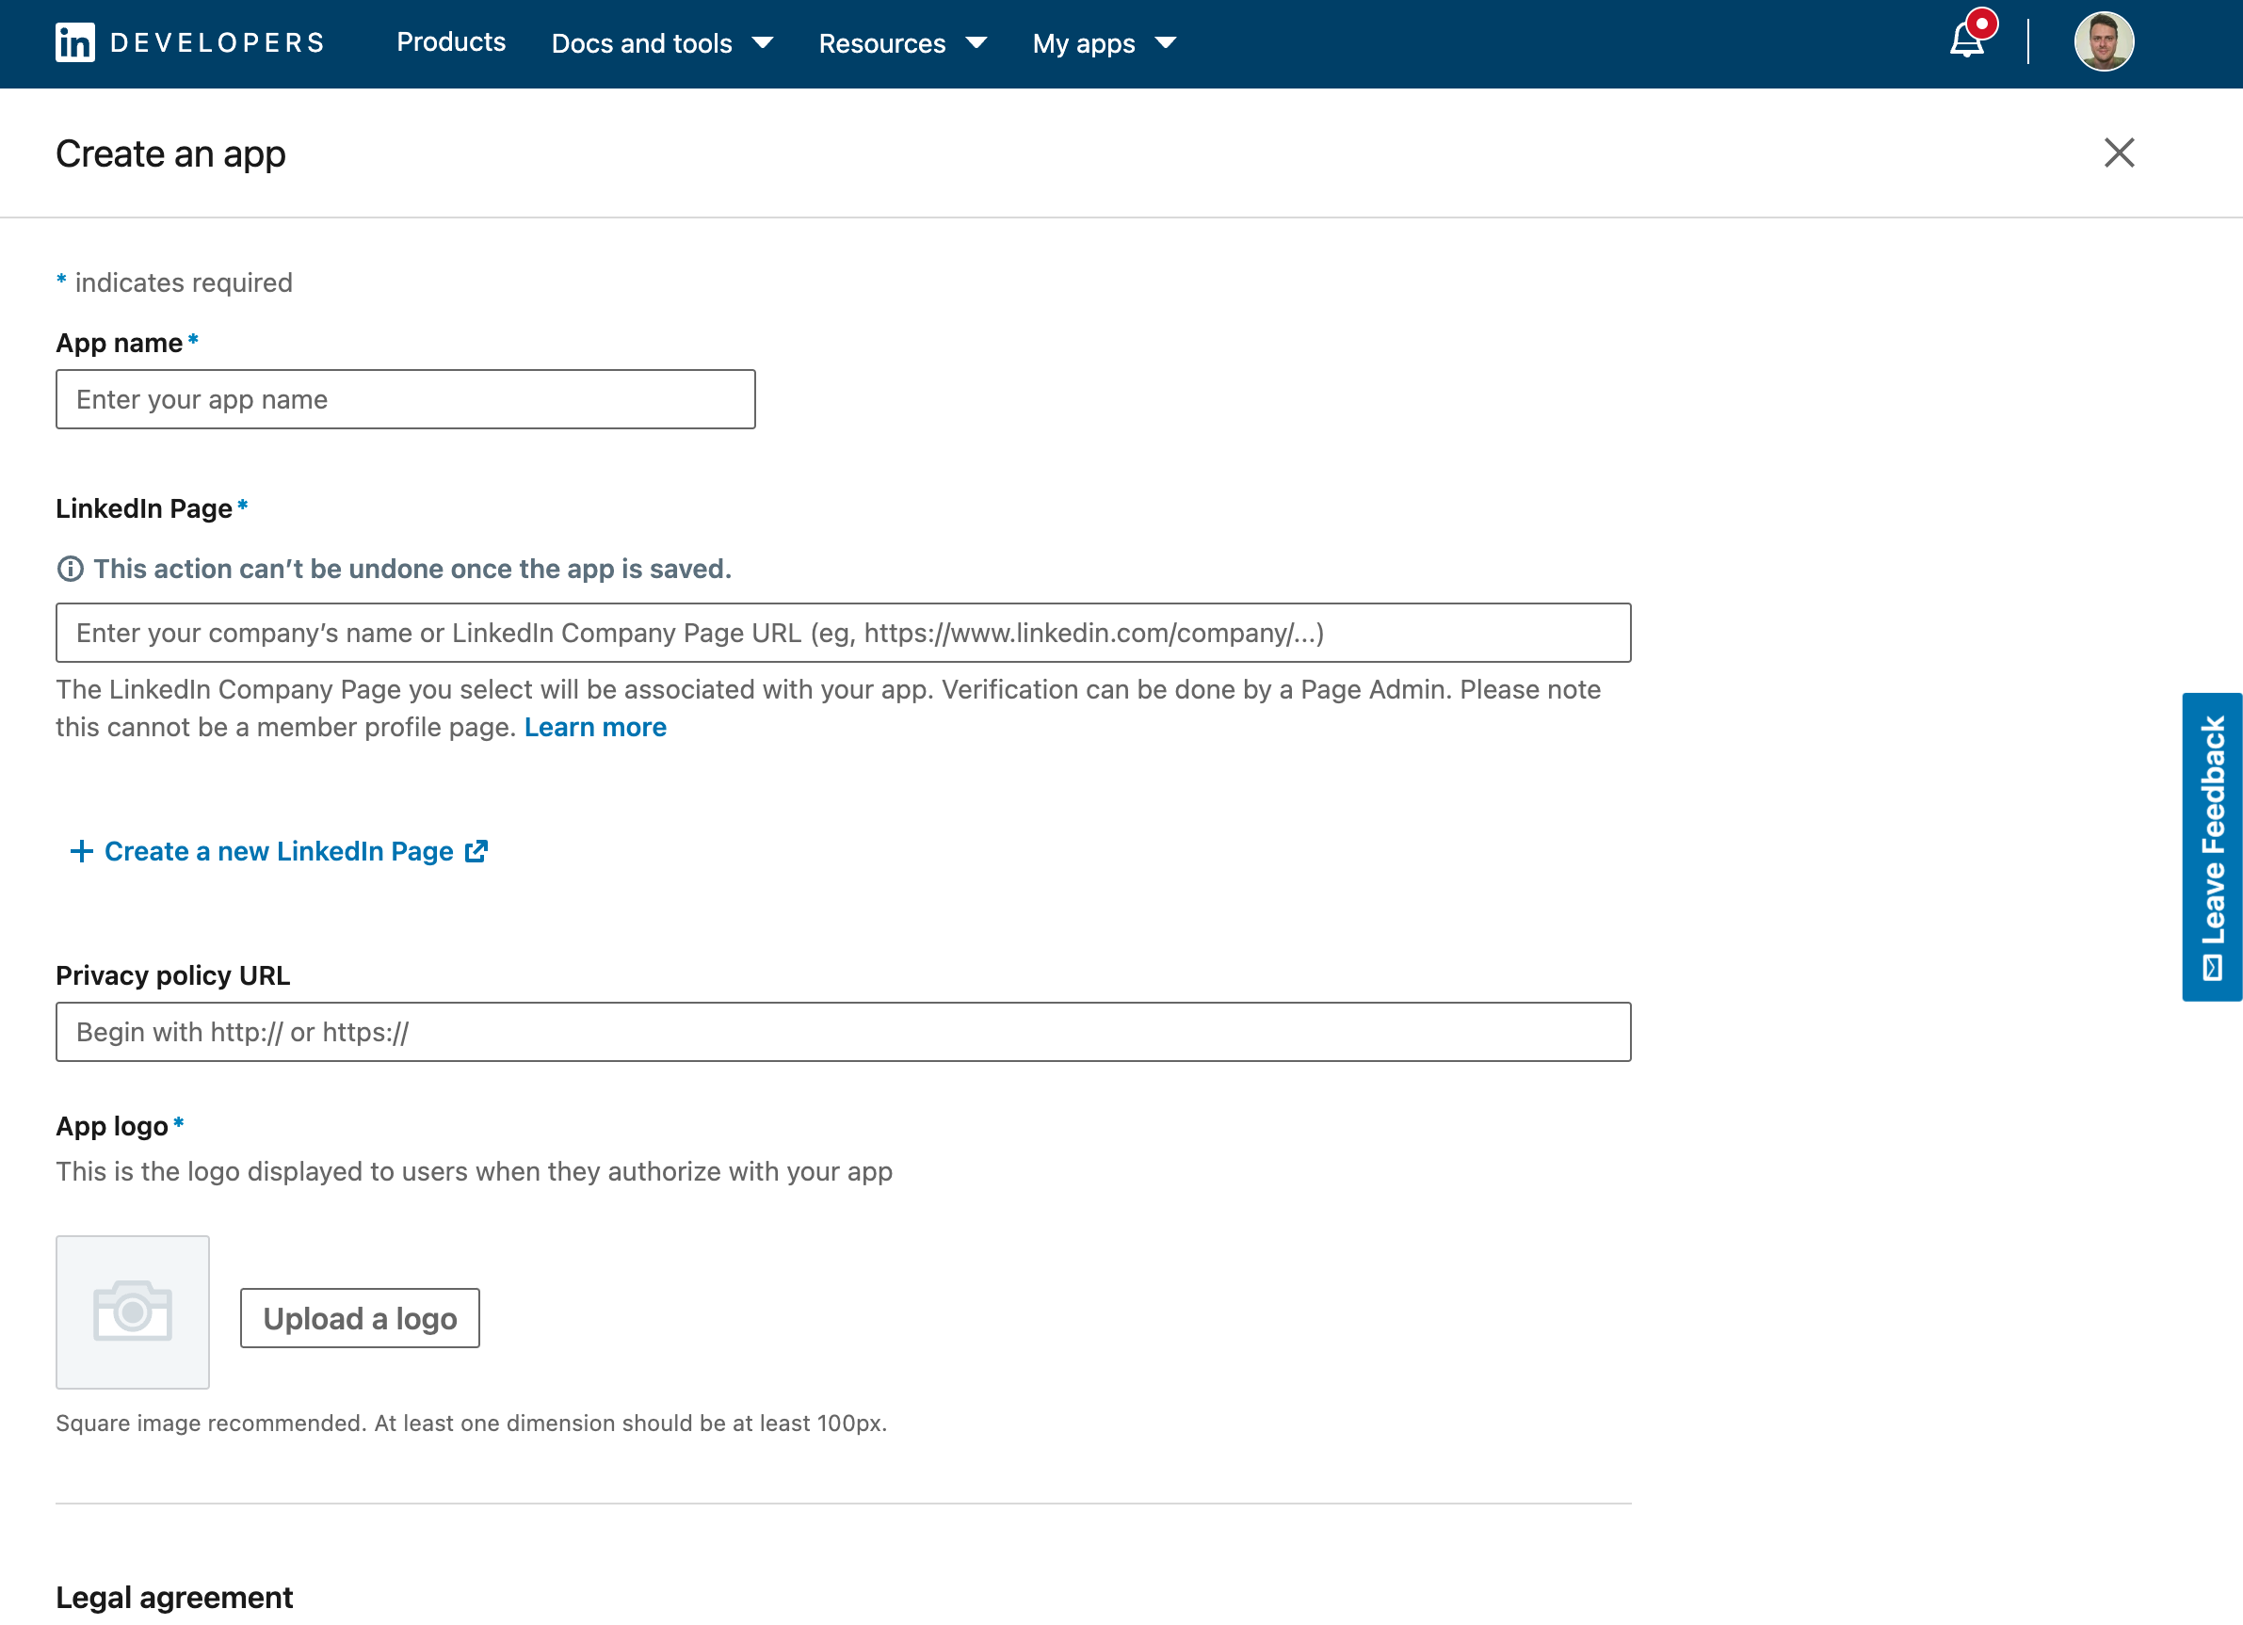This screenshot has width=2243, height=1625.
Task: Click the Upload a logo button
Action: [360, 1318]
